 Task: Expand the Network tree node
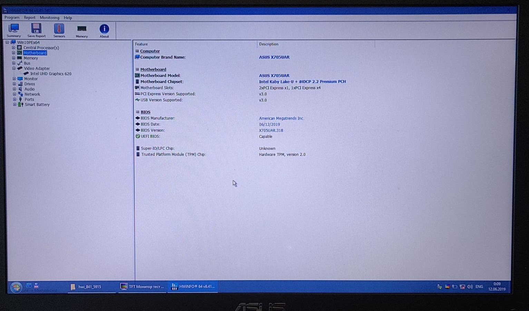click(14, 94)
